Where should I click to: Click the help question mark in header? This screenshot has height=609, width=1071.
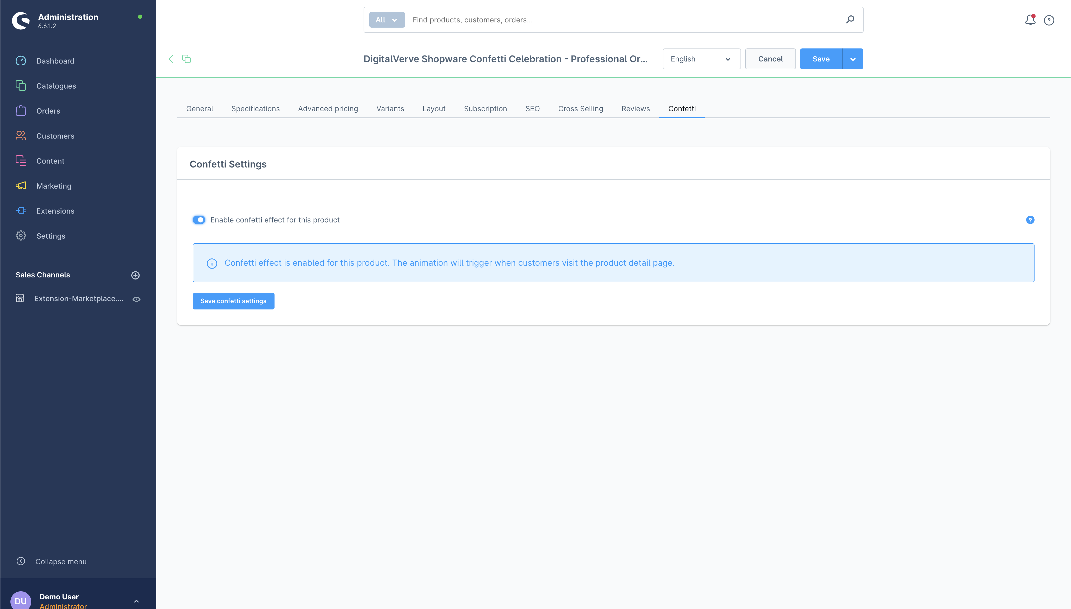(1049, 20)
